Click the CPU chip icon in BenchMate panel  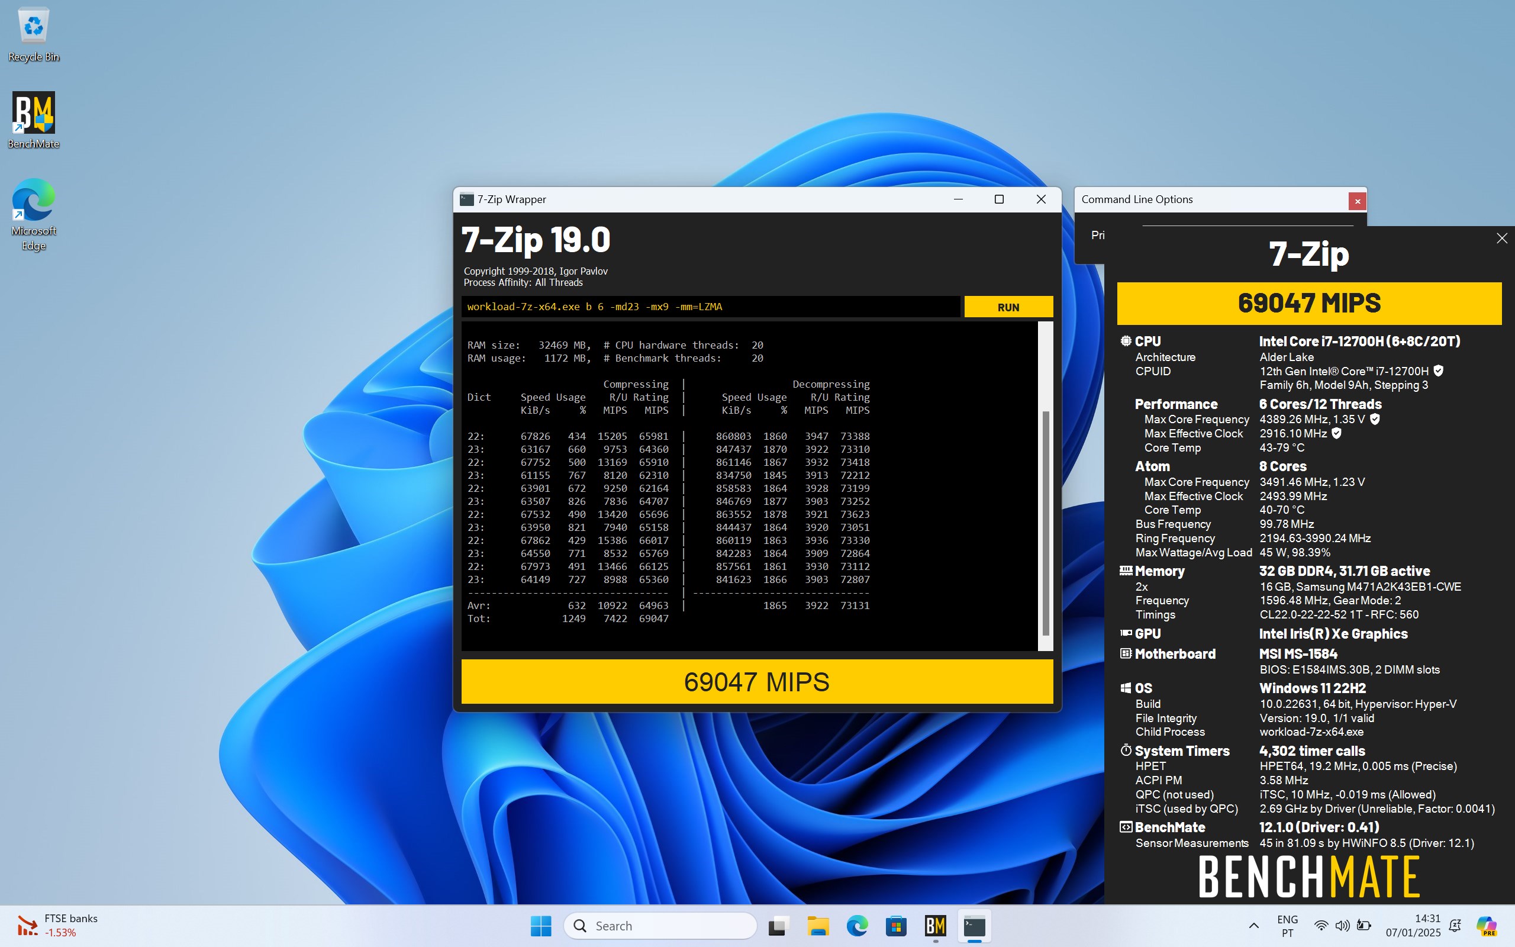pyautogui.click(x=1126, y=341)
